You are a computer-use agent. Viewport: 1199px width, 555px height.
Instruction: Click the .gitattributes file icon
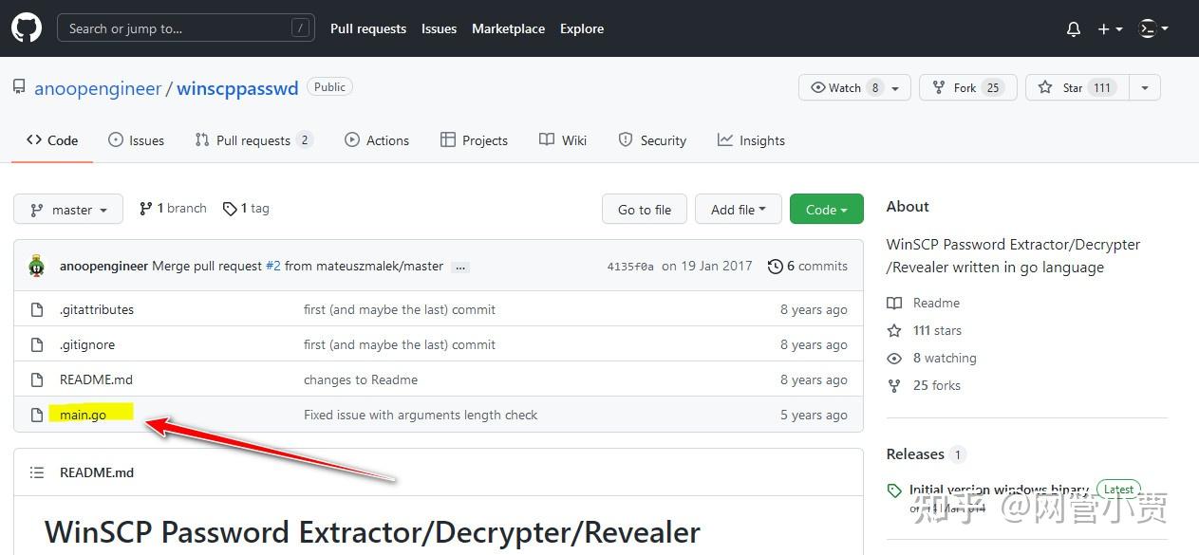tap(37, 309)
